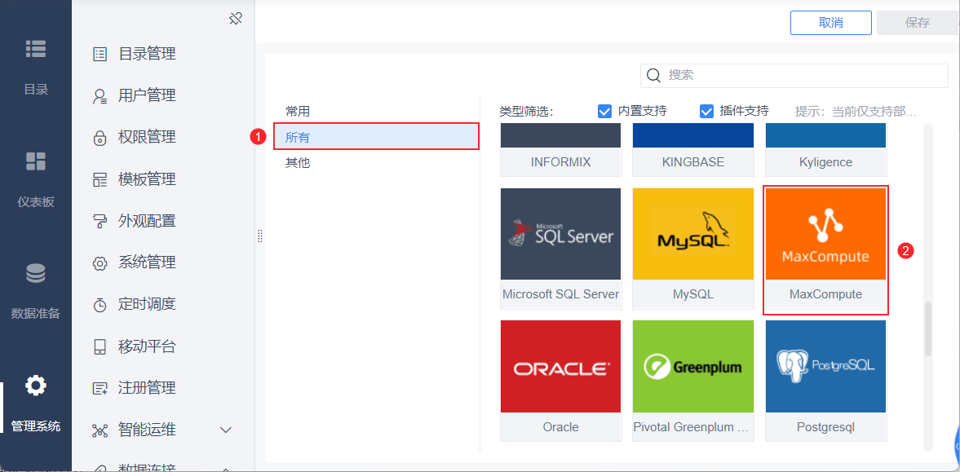Viewport: 960px width, 472px height.
Task: Click the 权限管理 lock icon
Action: [x=100, y=138]
